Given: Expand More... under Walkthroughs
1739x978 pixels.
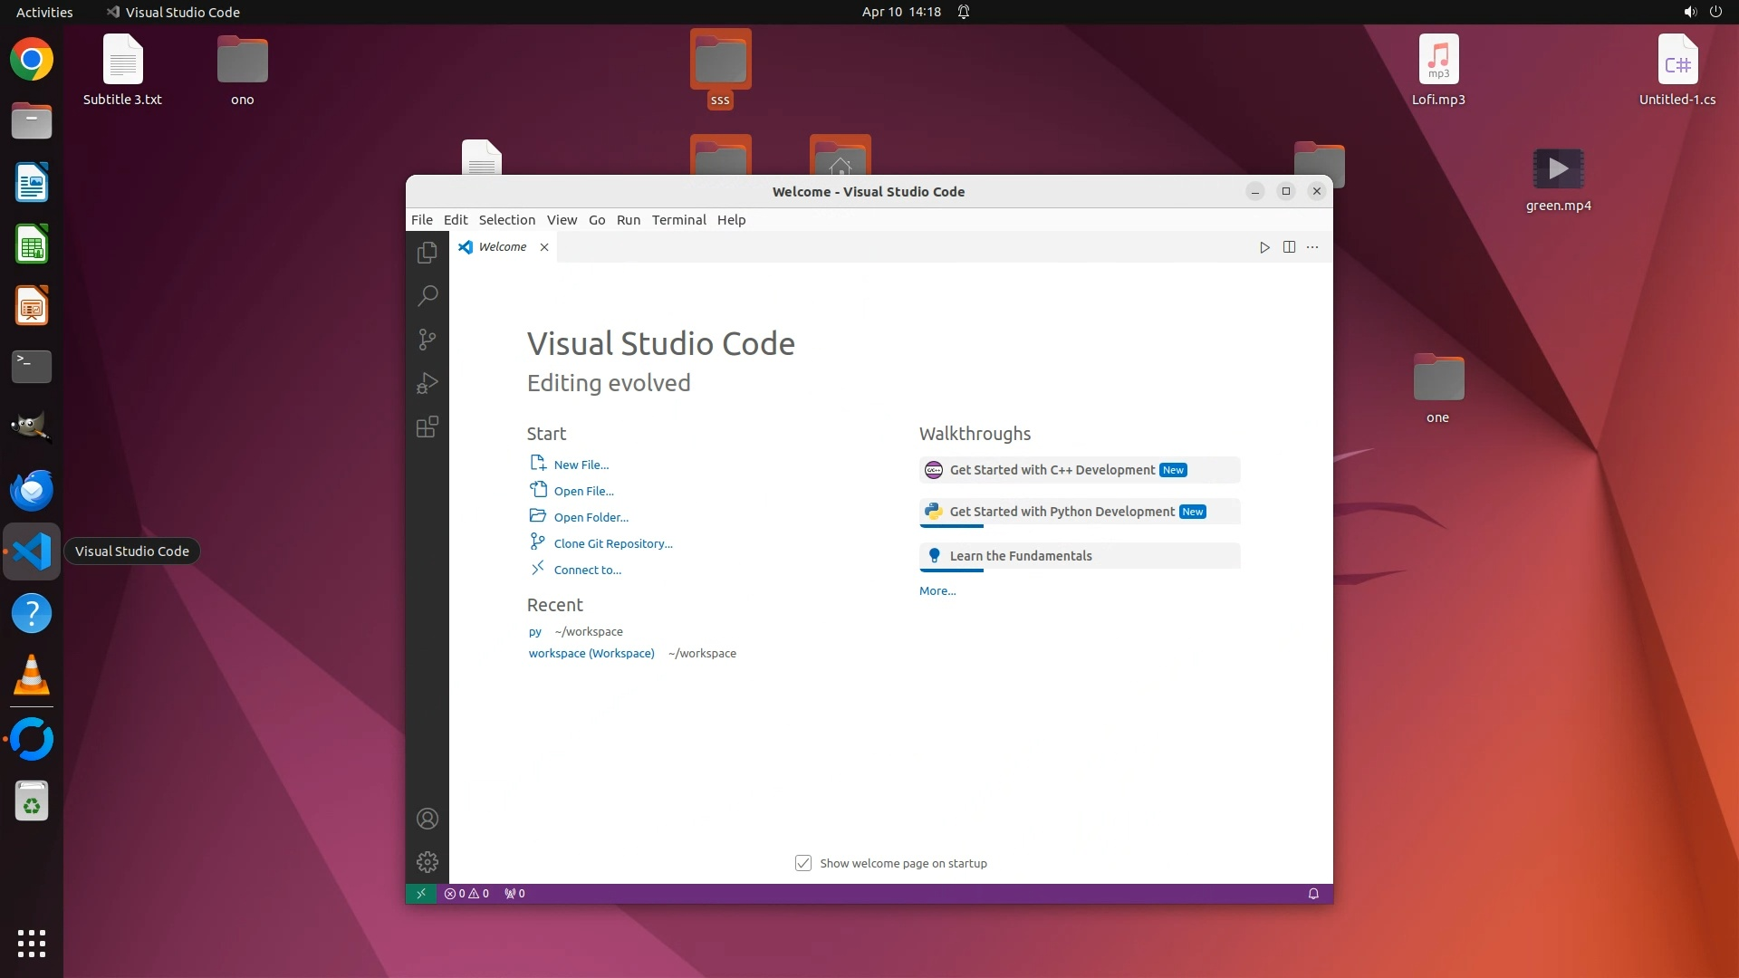Looking at the screenshot, I should pyautogui.click(x=937, y=590).
